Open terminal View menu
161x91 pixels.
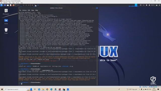(32, 10)
